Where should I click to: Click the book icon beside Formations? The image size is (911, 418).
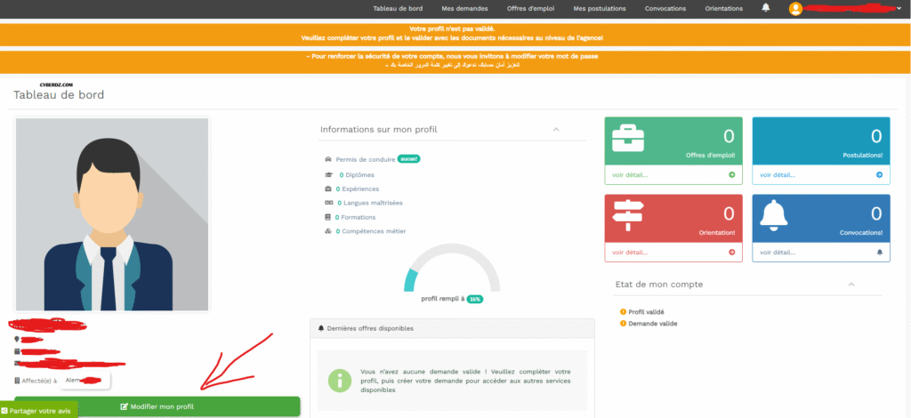click(328, 217)
